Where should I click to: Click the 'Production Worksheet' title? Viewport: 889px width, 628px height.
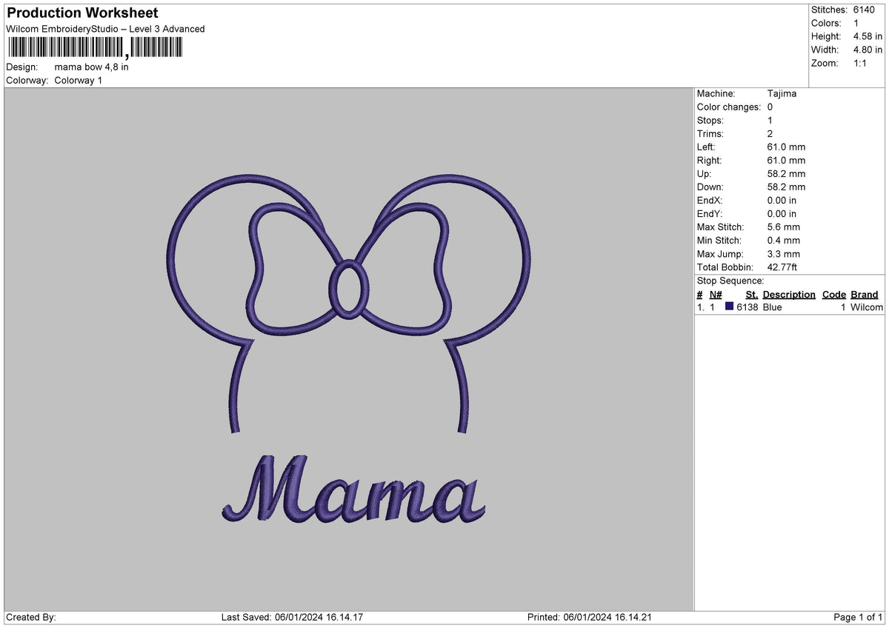click(82, 13)
